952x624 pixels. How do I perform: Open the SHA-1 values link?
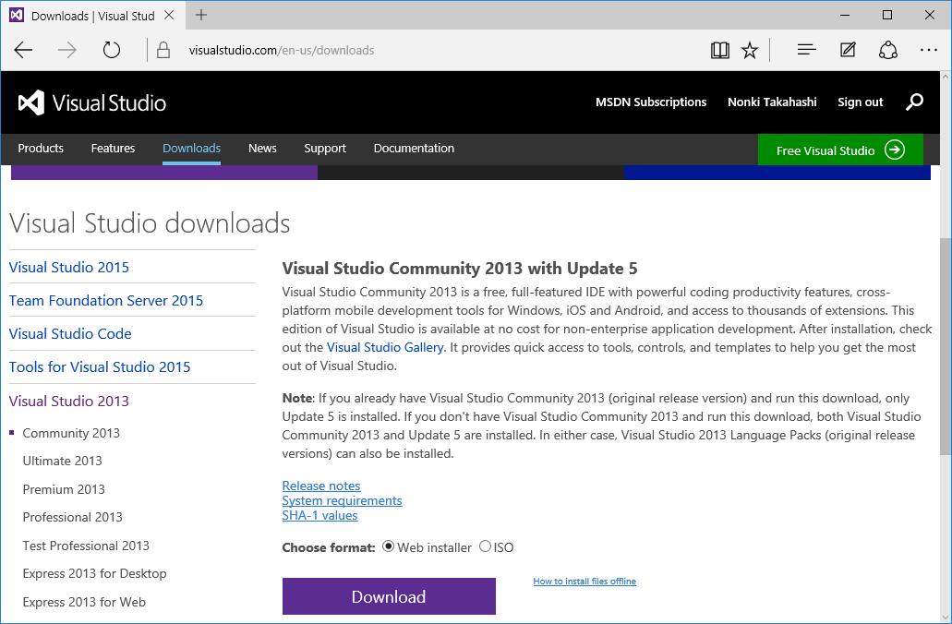(320, 515)
